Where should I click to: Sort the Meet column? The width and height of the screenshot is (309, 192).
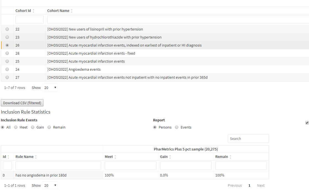click(115, 157)
